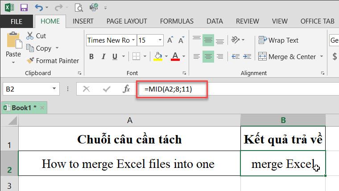Click Increase Font Size icon
The image size is (339, 191).
(170, 40)
